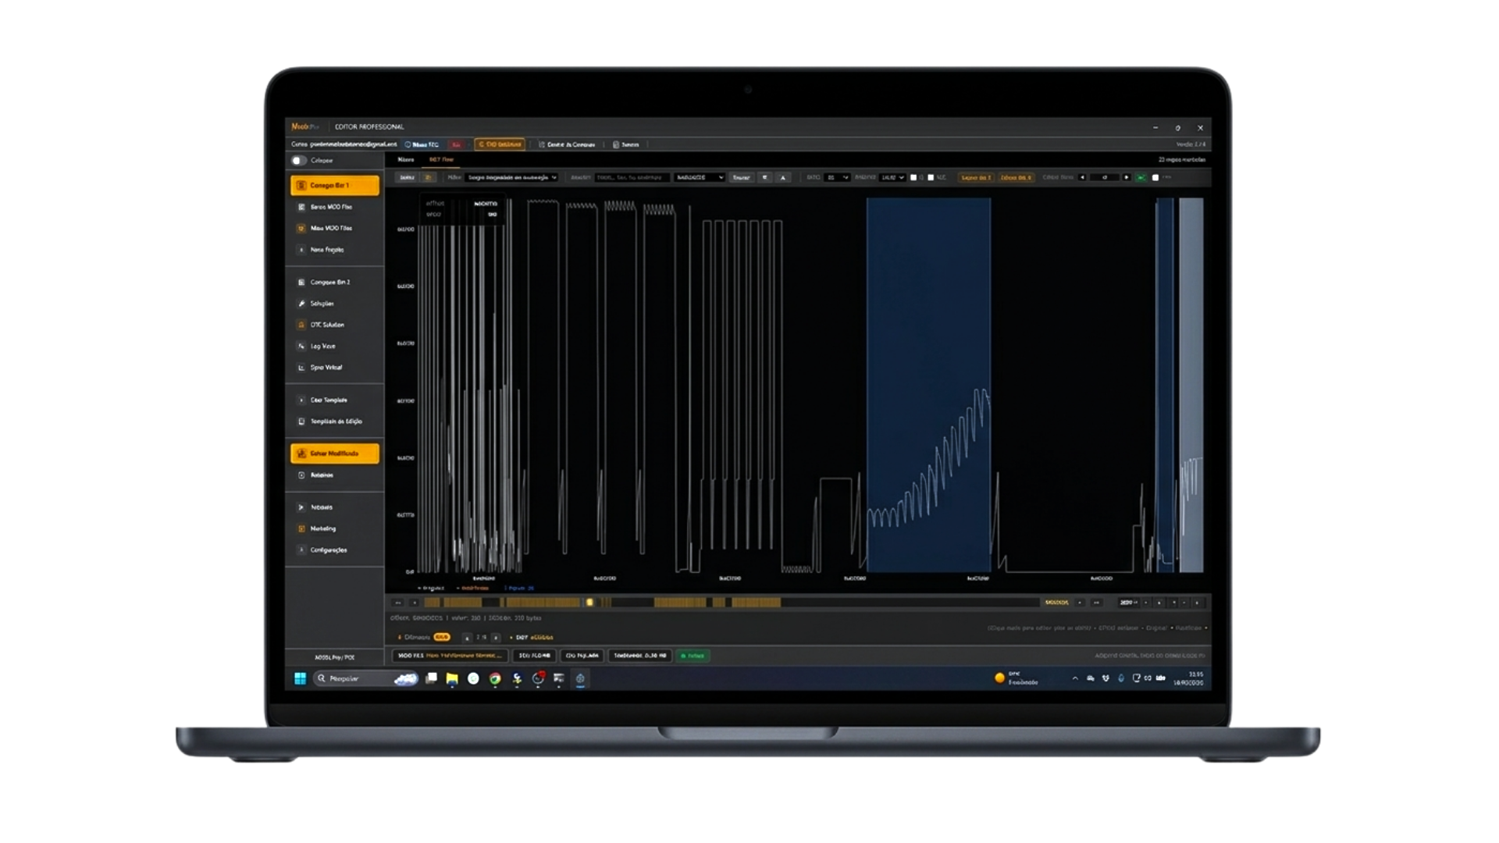This screenshot has width=1499, height=843.
Task: Open the Templates de Edição panel
Action: (x=334, y=421)
